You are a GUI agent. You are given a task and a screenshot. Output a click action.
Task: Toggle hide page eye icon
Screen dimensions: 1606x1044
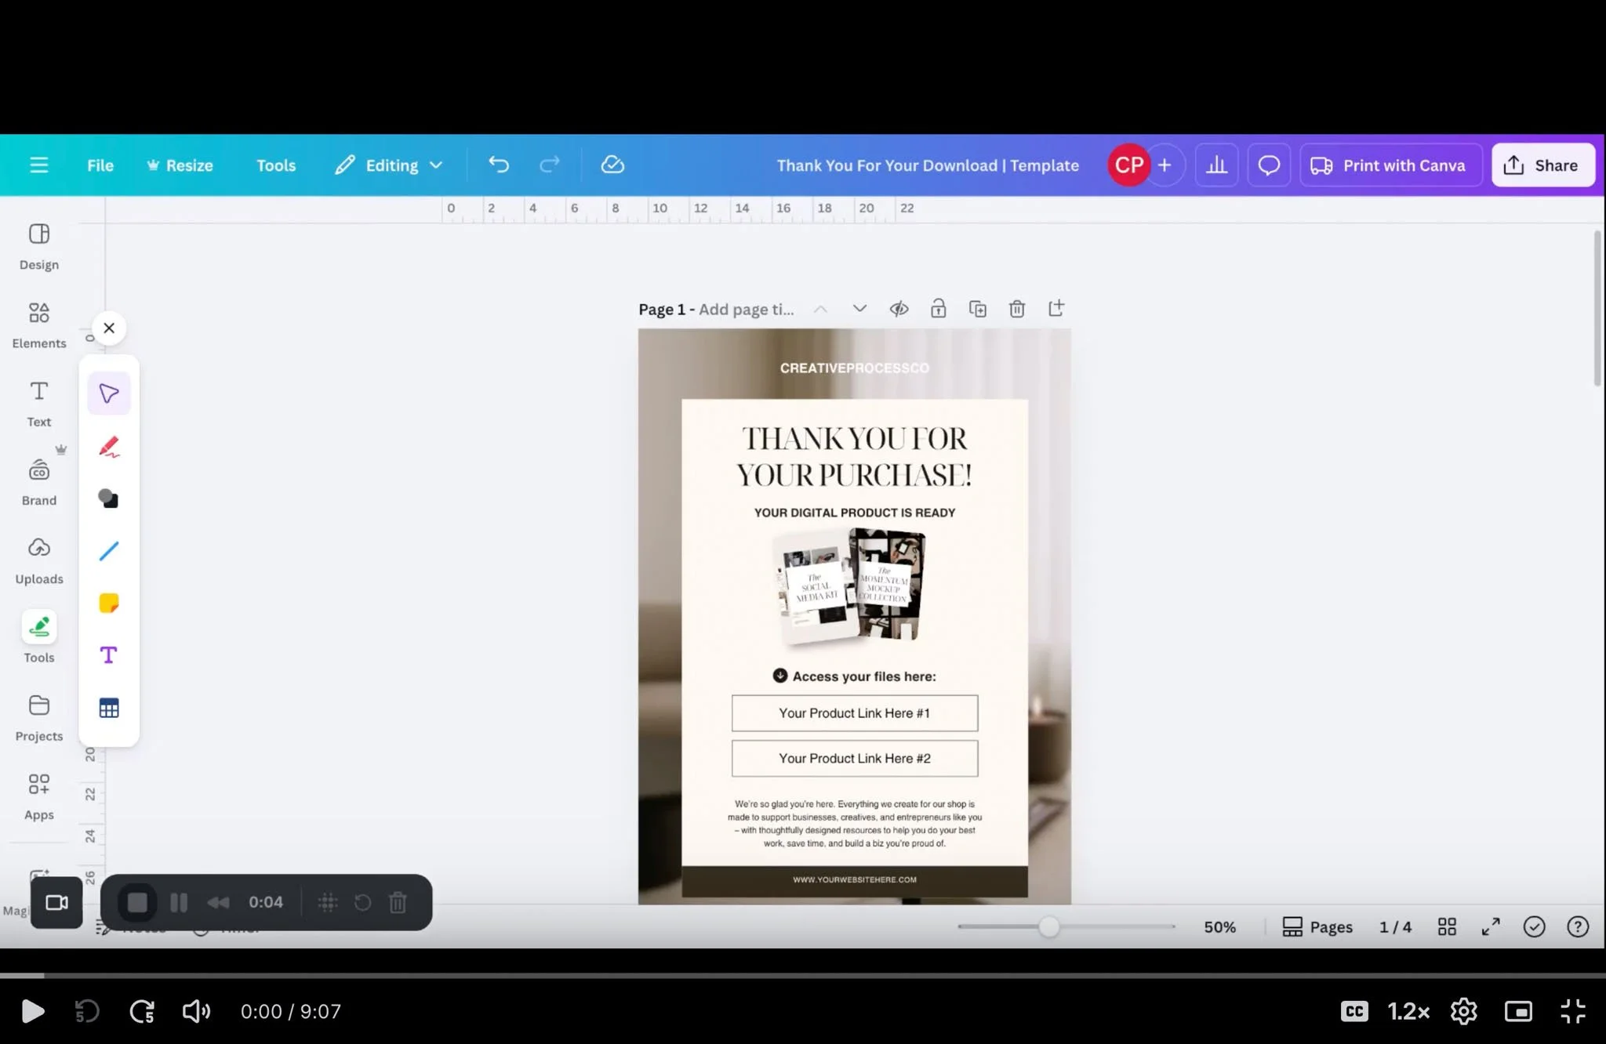coord(899,309)
